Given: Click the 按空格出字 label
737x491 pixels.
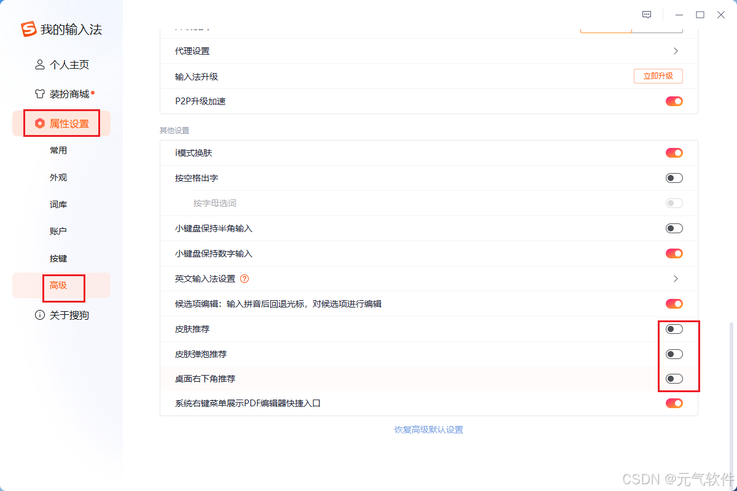Looking at the screenshot, I should [197, 178].
